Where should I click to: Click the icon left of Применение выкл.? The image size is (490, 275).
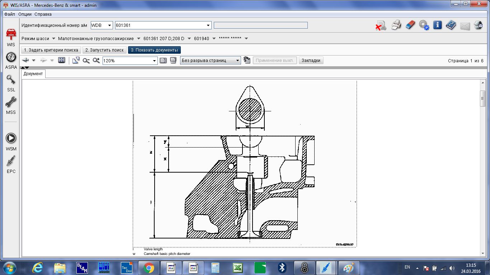246,60
